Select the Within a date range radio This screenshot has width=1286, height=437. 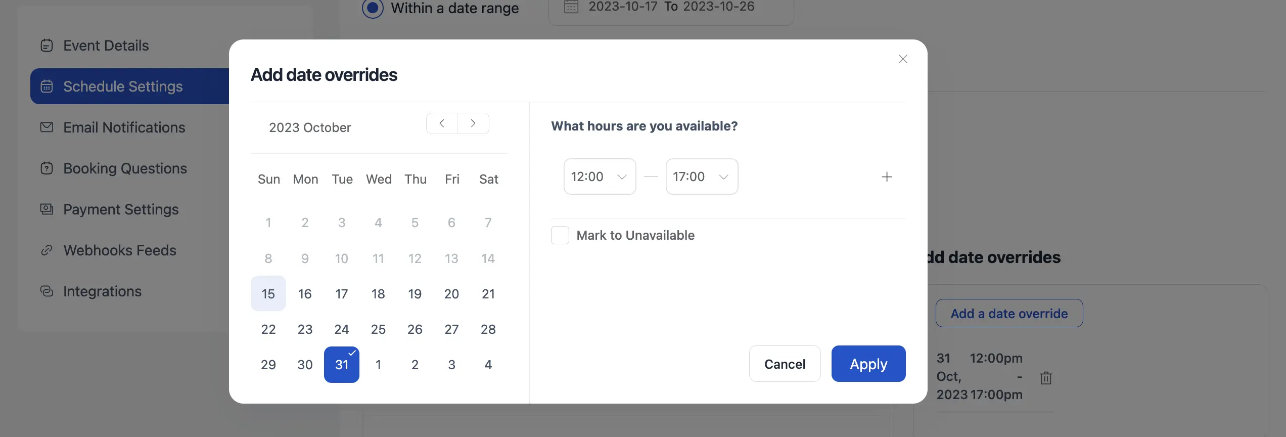(x=373, y=8)
